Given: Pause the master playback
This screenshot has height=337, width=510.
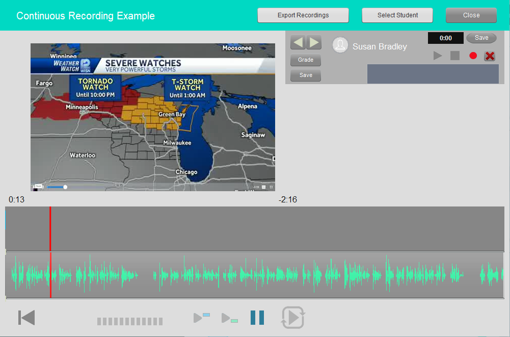Looking at the screenshot, I should coord(257,318).
